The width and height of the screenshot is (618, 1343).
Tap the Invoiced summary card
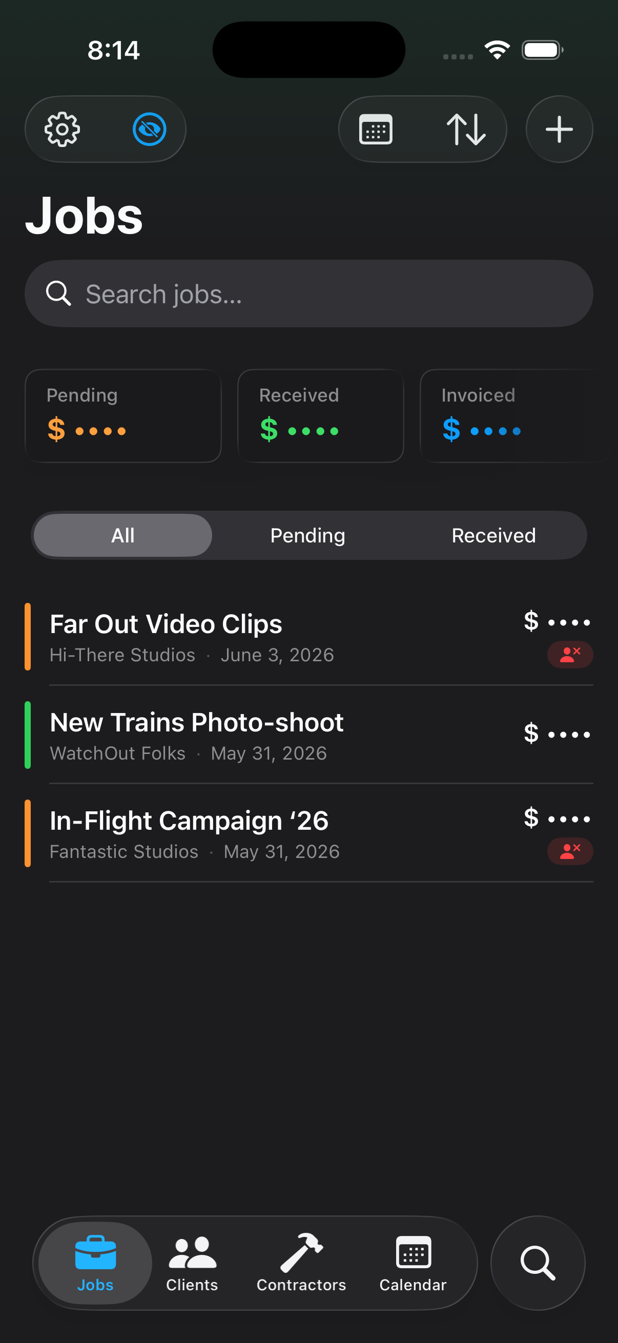coord(516,416)
